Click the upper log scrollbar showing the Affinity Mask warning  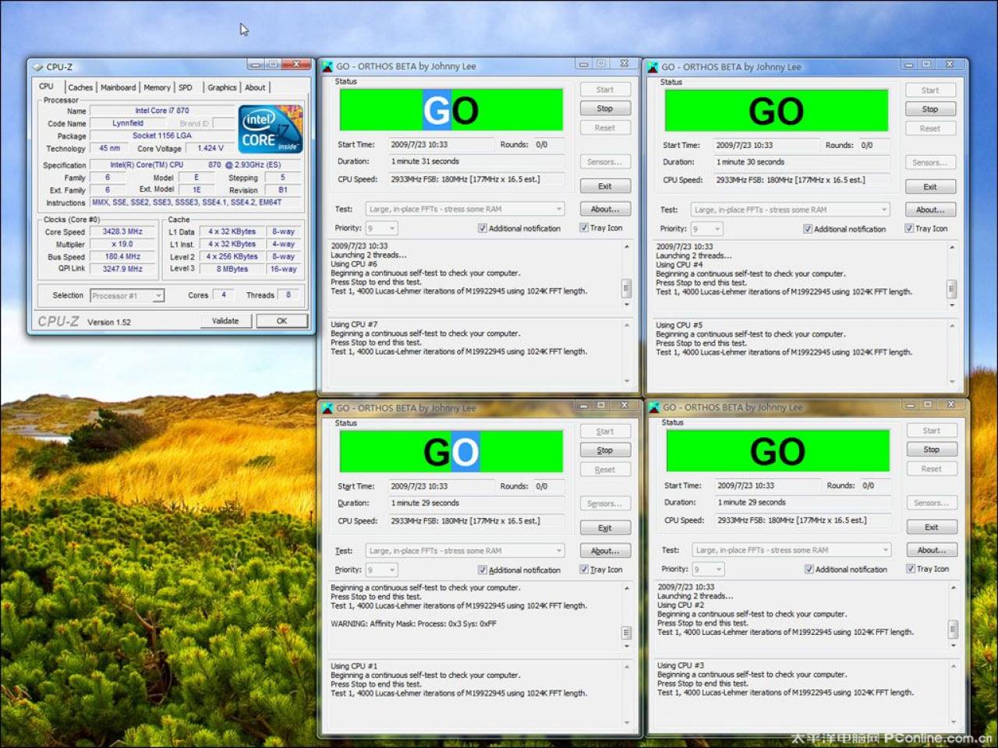click(626, 618)
